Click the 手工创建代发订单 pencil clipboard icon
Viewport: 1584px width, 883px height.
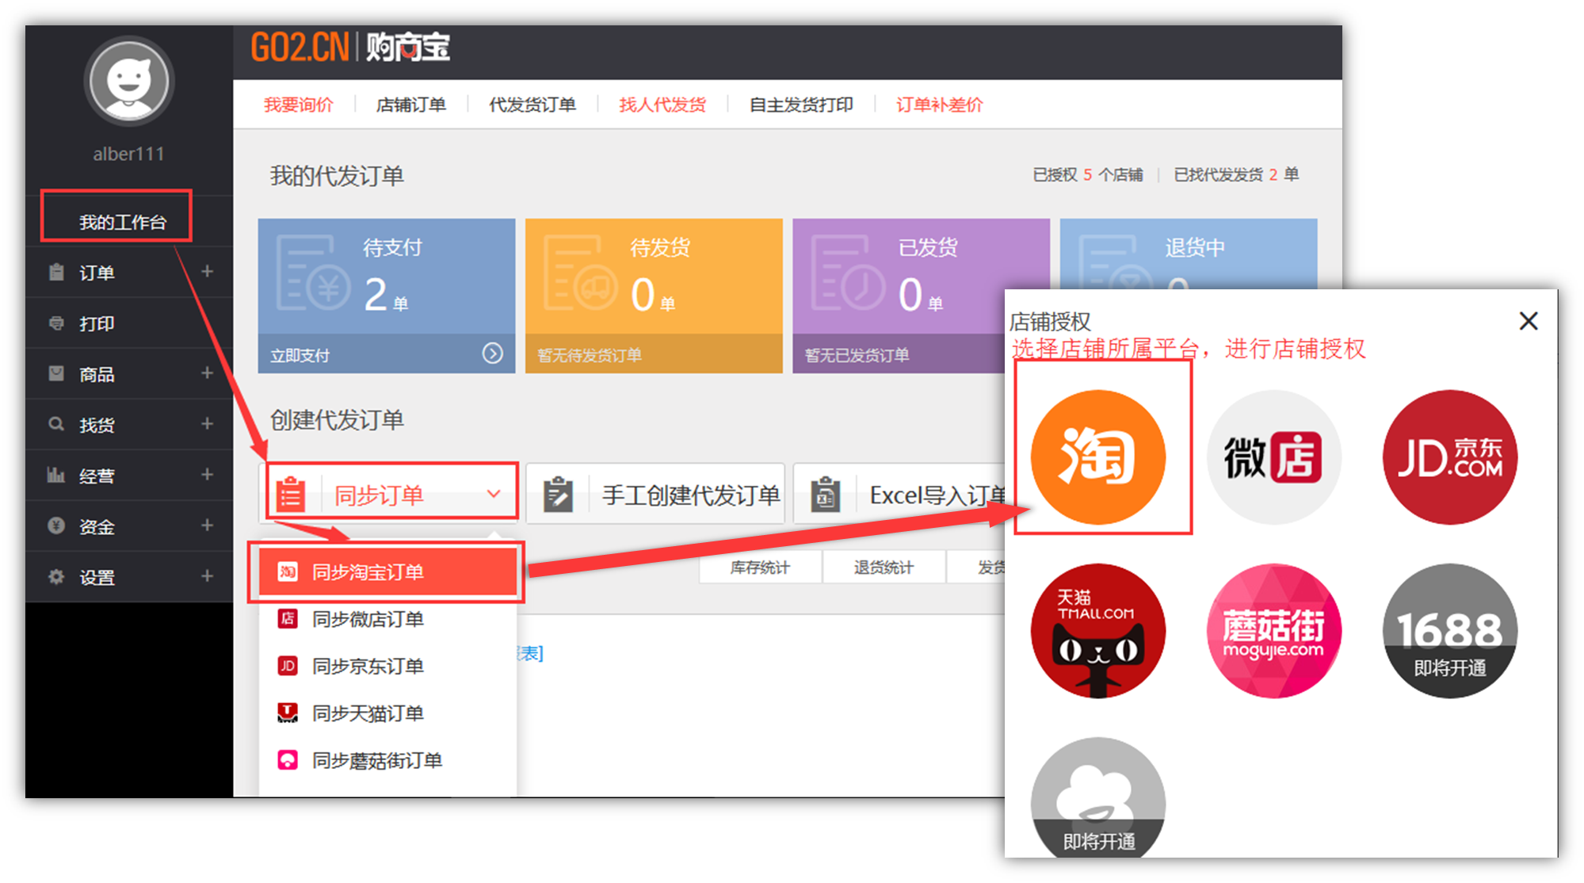click(x=558, y=495)
